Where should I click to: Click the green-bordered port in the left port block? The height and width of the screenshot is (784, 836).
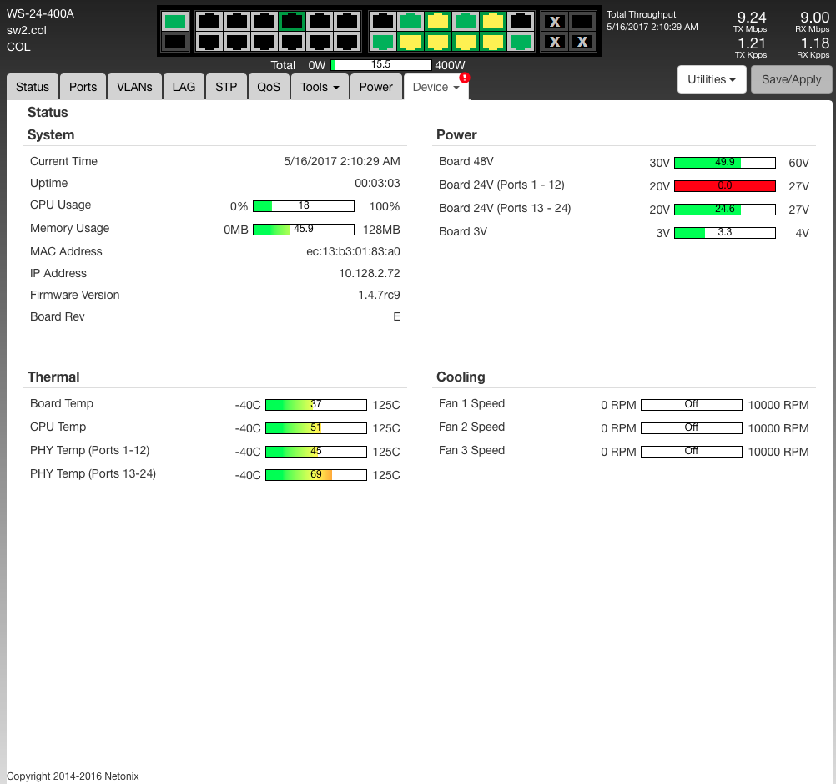(292, 22)
